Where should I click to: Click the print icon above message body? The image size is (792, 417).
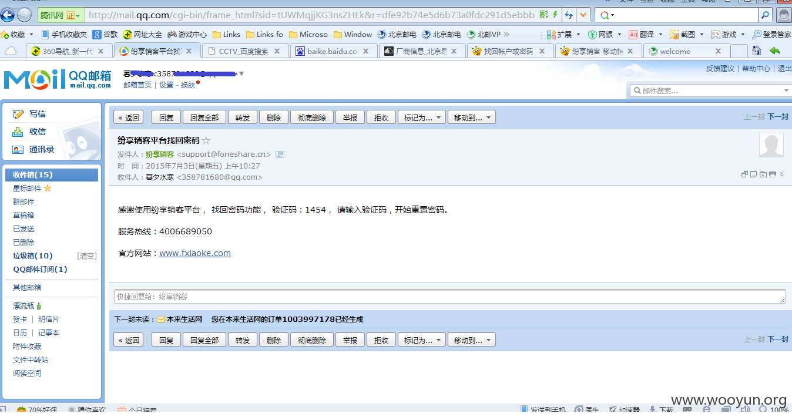point(772,174)
